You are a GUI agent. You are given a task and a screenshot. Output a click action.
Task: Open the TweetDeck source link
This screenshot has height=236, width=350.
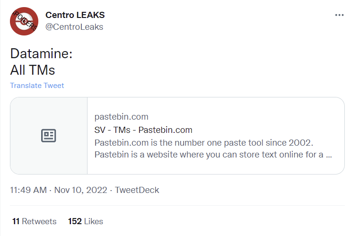point(137,190)
